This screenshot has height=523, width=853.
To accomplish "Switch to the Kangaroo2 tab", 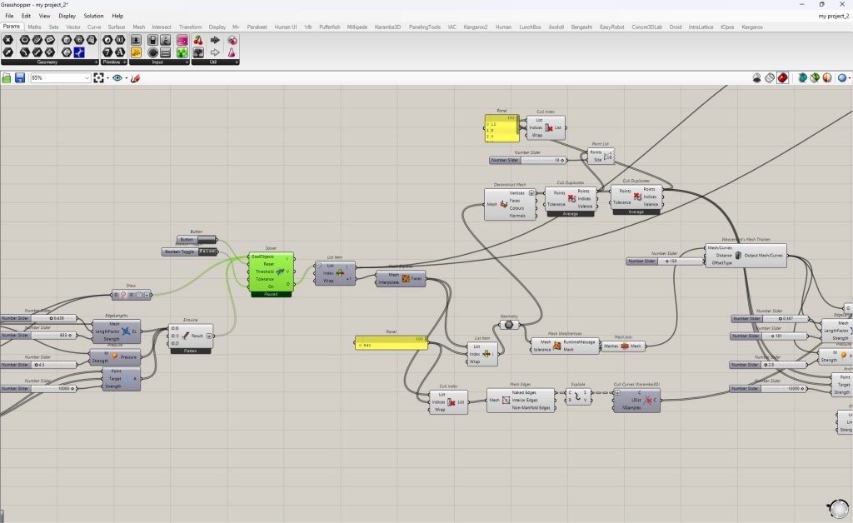I will coord(476,27).
